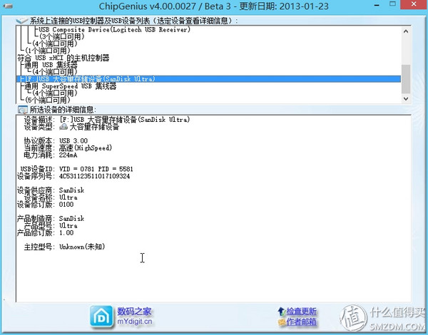Click the 主控型号 Unknown(未知) value
428x335 pixels.
(x=82, y=247)
